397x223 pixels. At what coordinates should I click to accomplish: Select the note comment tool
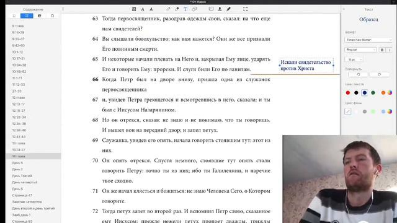[x=211, y=9]
